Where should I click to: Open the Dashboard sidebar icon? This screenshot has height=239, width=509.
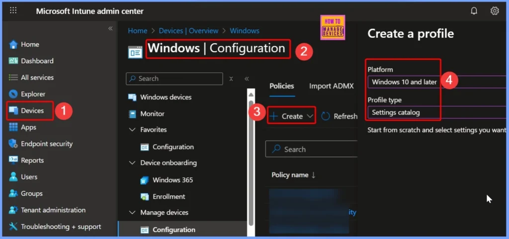pyautogui.click(x=13, y=61)
